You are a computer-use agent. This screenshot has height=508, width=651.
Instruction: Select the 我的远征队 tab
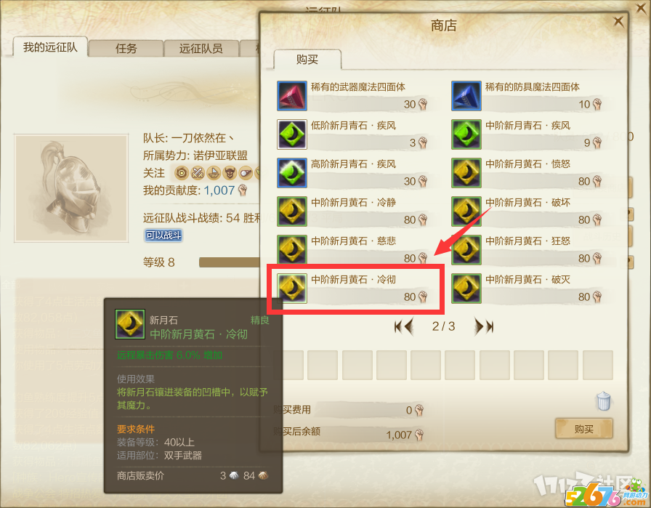(50, 47)
